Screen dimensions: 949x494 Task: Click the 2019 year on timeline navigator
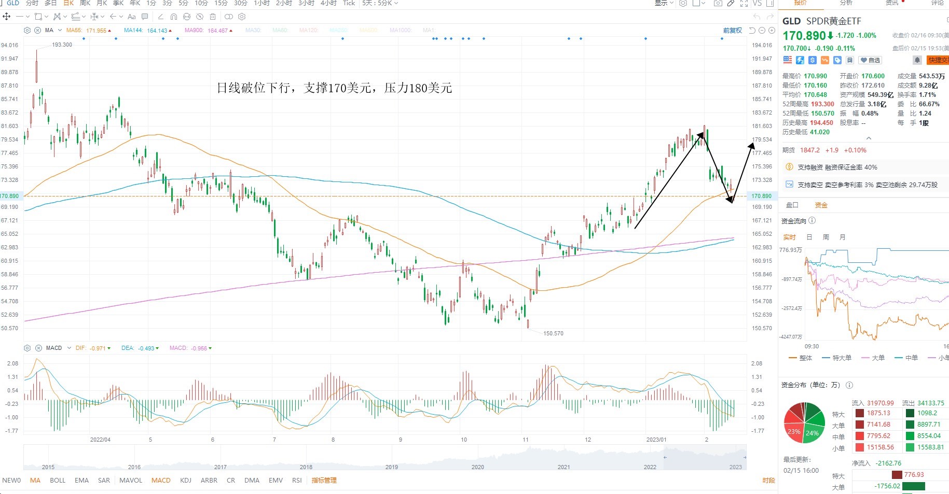(392, 467)
